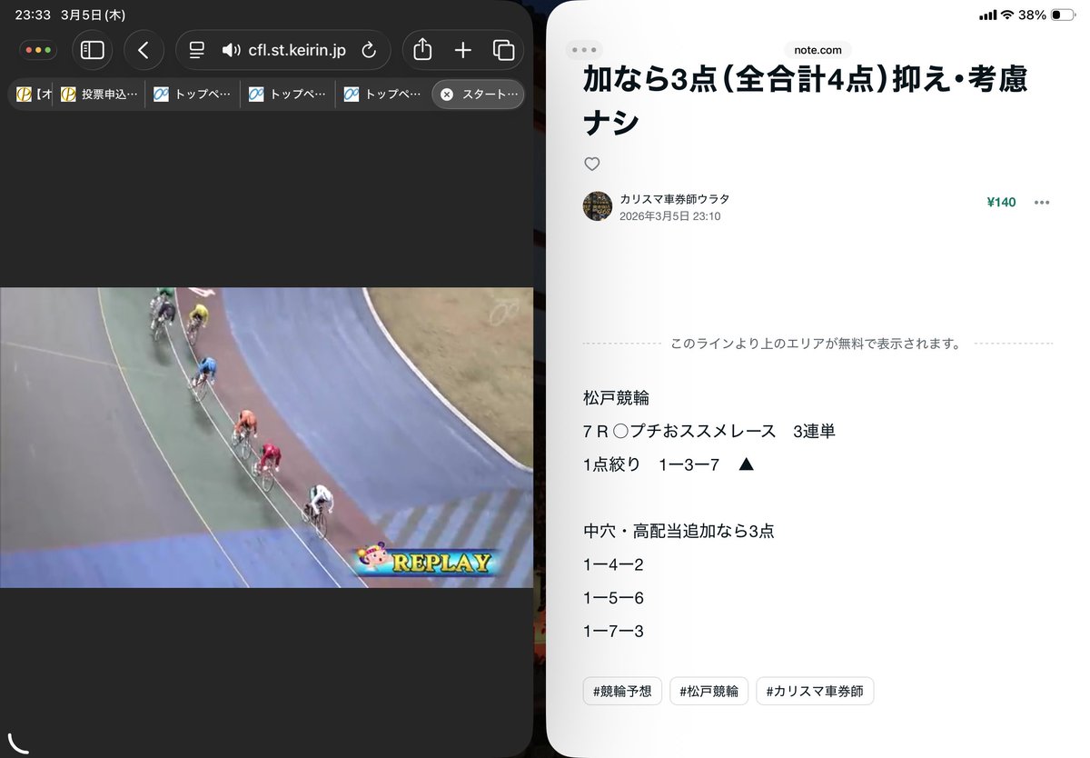Select the line 1点絞り 1ー3ー7
Screen dimensions: 1090x758
tap(669, 464)
